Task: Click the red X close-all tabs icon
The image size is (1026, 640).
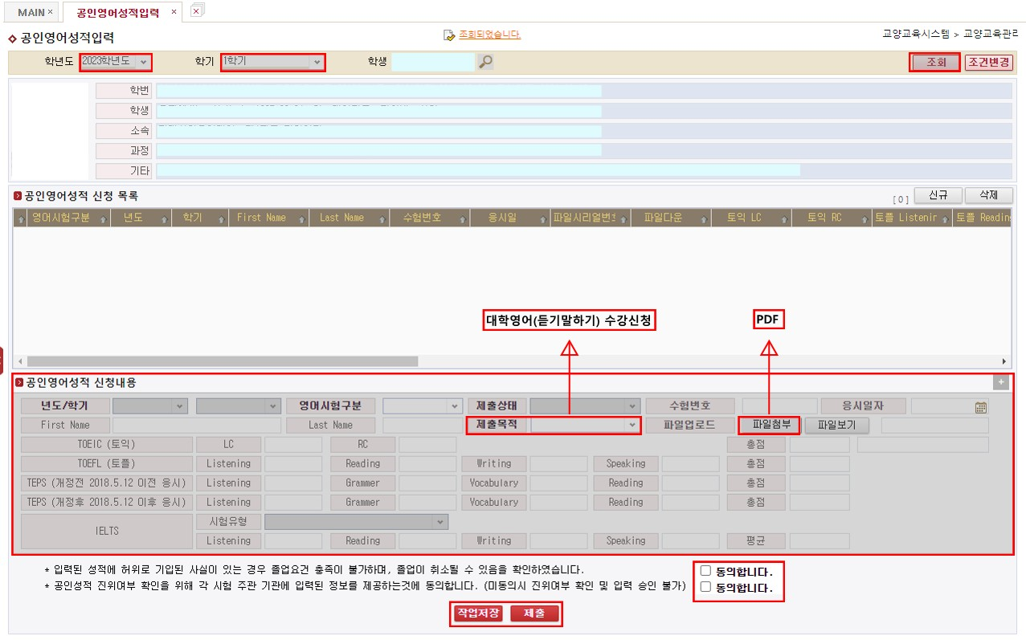Action: tap(196, 11)
